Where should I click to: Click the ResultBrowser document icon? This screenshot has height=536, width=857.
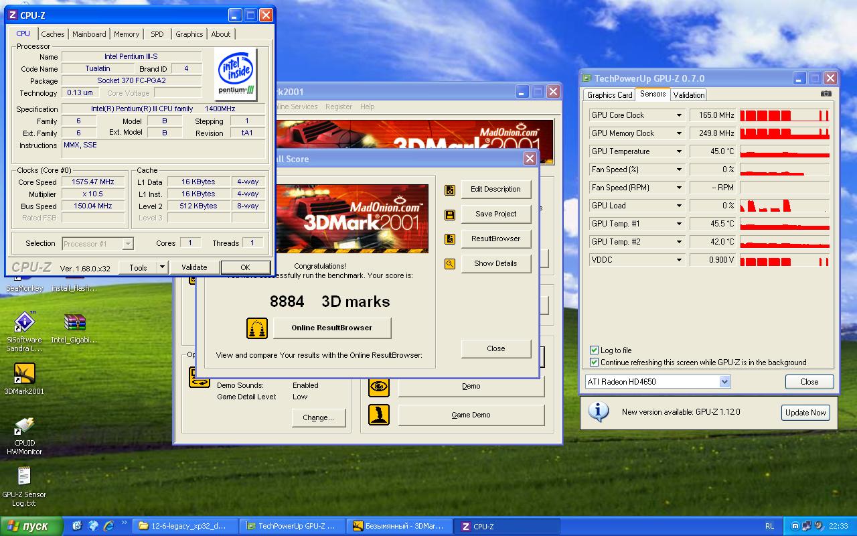(450, 239)
